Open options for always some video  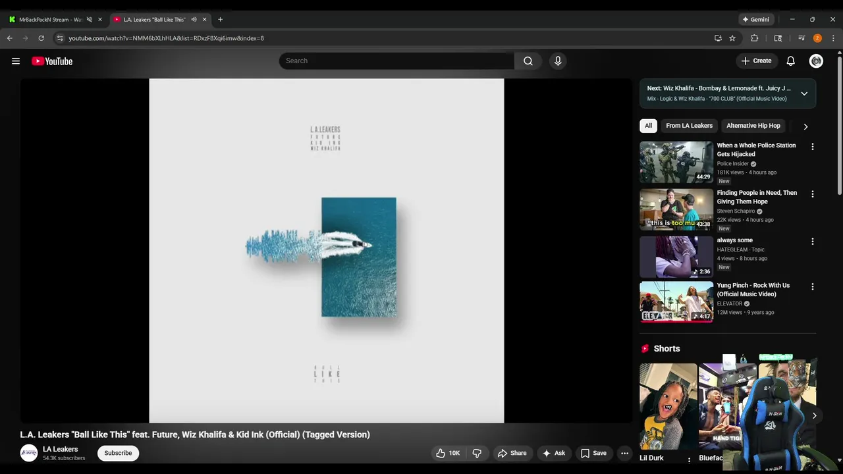(812, 242)
